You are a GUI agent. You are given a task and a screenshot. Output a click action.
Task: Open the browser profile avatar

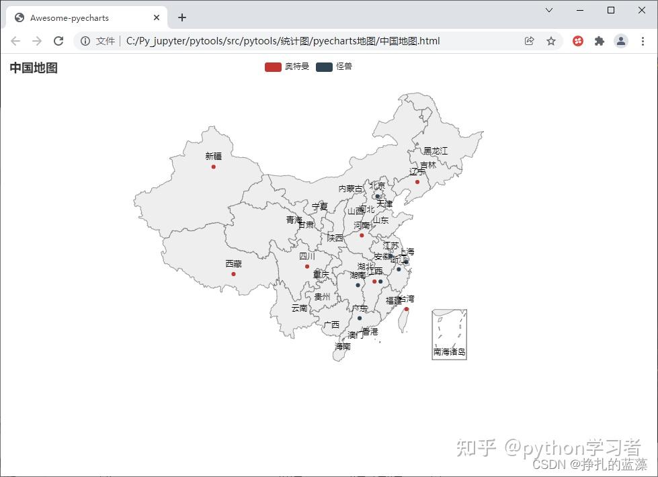tap(620, 41)
